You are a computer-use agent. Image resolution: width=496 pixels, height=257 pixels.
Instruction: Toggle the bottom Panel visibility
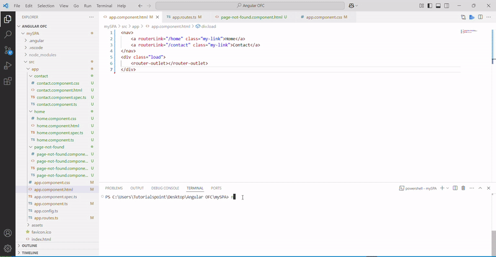pyautogui.click(x=438, y=6)
